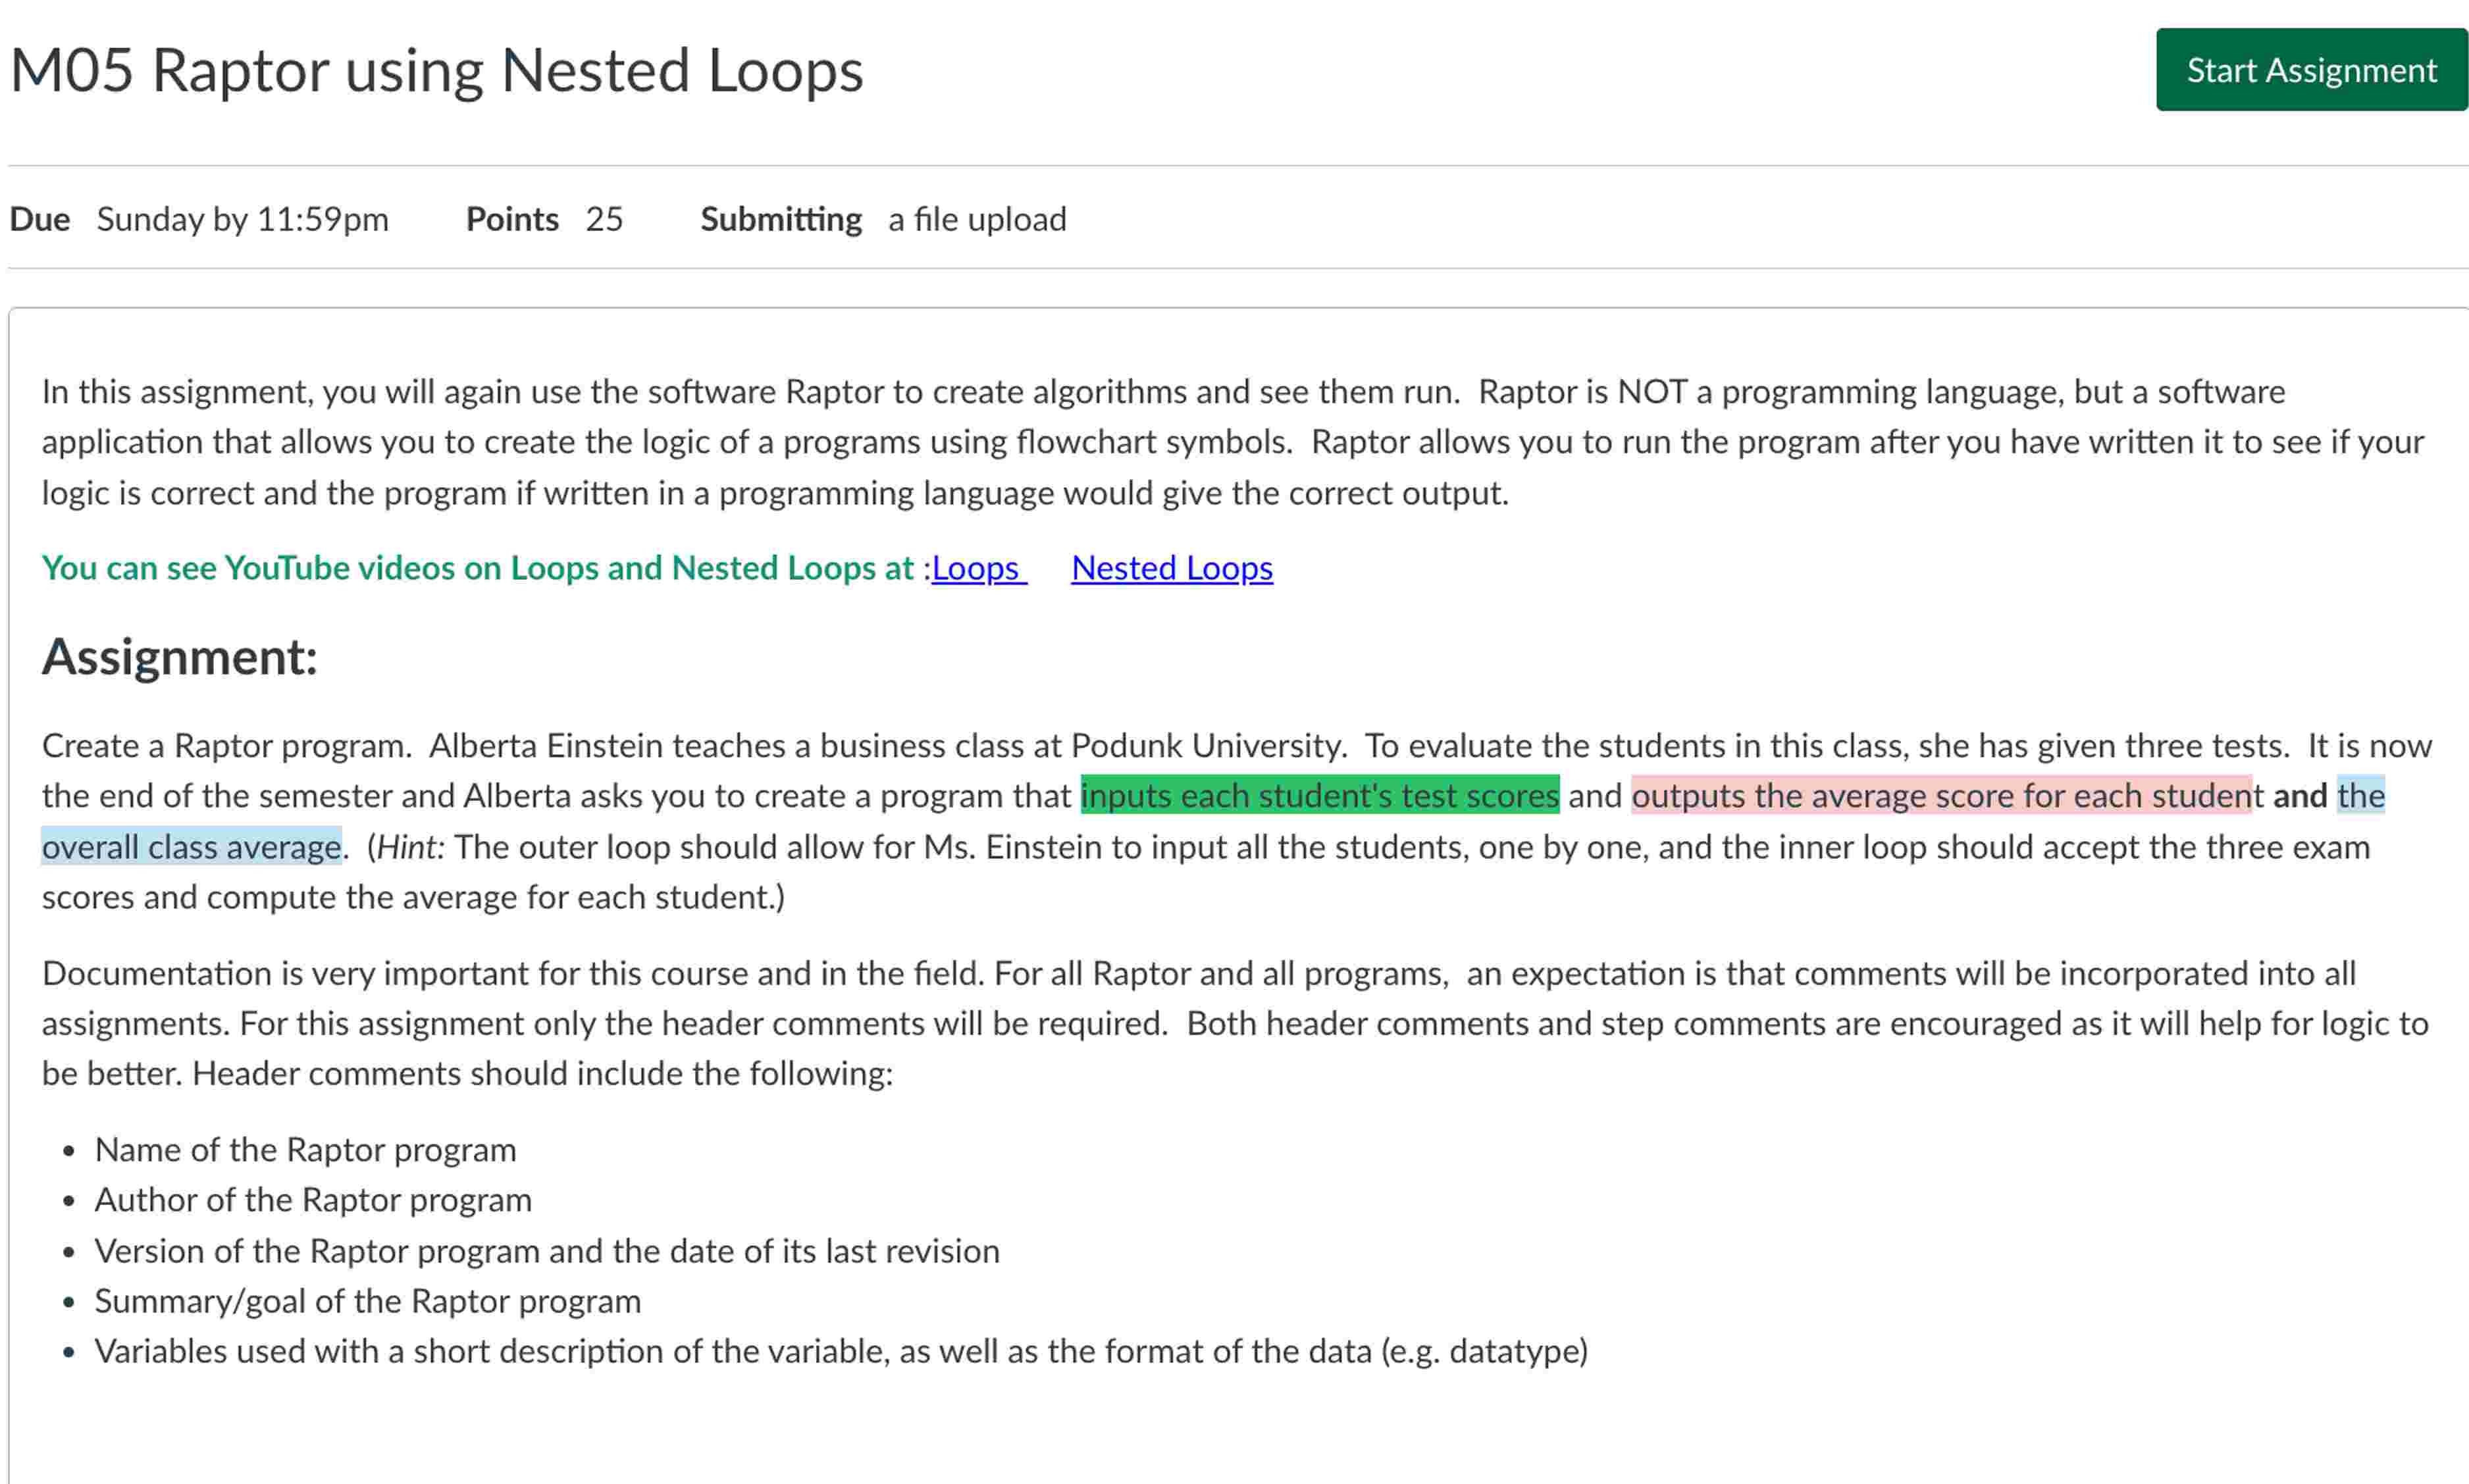Click 'Variables used with a short description' bullet

pyautogui.click(x=840, y=1351)
